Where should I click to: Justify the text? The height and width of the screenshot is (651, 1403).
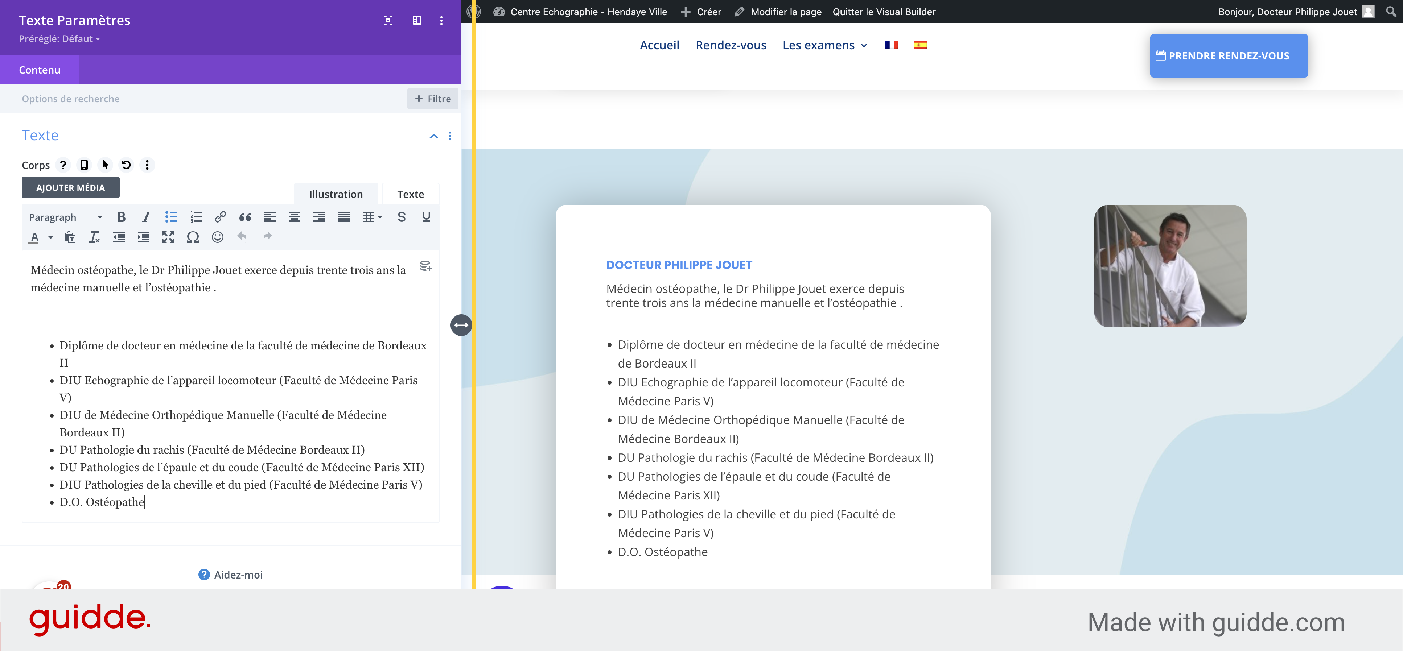point(343,217)
